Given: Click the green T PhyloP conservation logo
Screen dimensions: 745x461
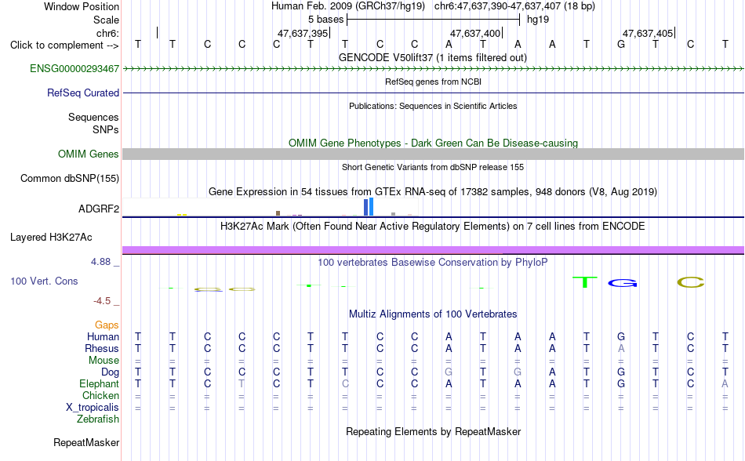Looking at the screenshot, I should (585, 282).
